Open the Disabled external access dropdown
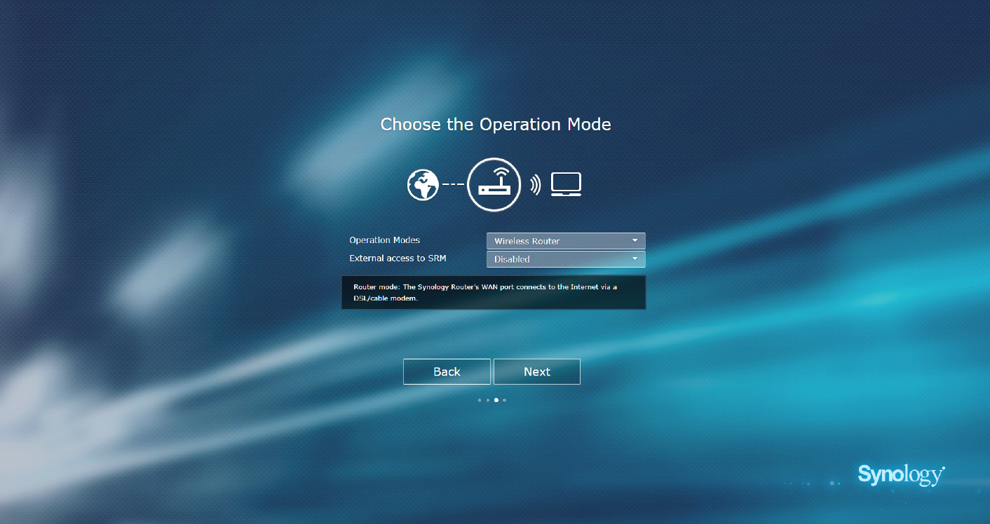 click(x=557, y=259)
